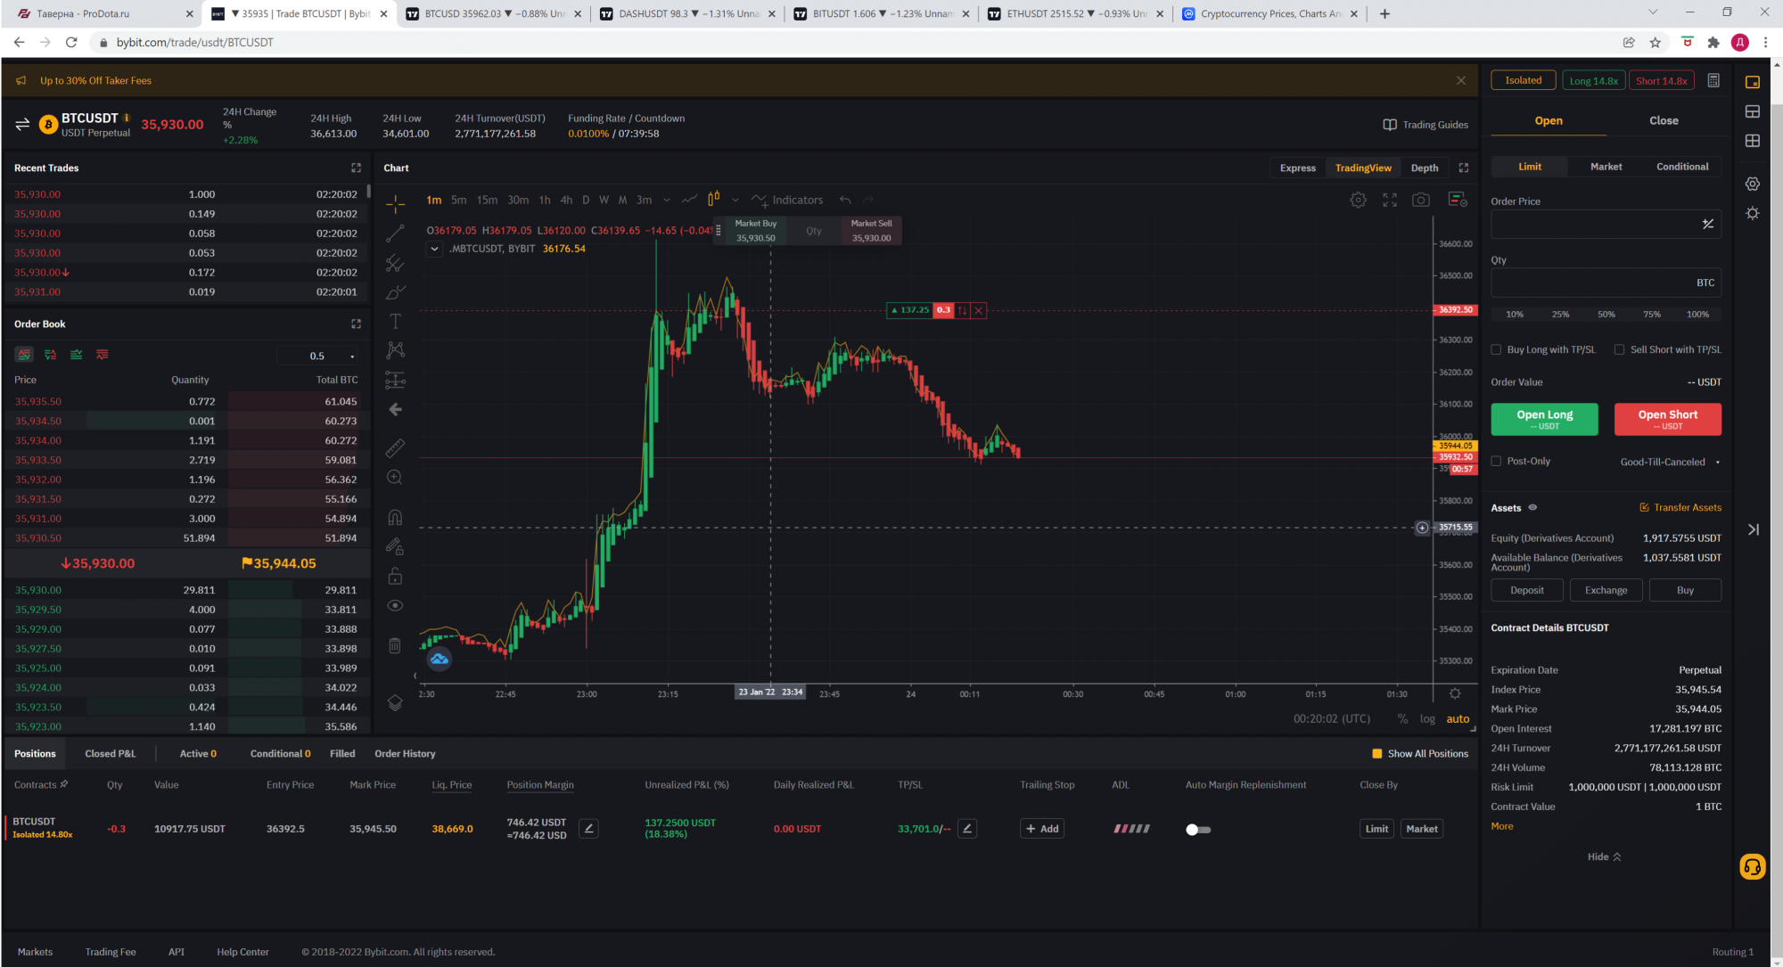Enable Buy Long with TP/SL checkbox
This screenshot has height=967, width=1783.
coord(1497,349)
